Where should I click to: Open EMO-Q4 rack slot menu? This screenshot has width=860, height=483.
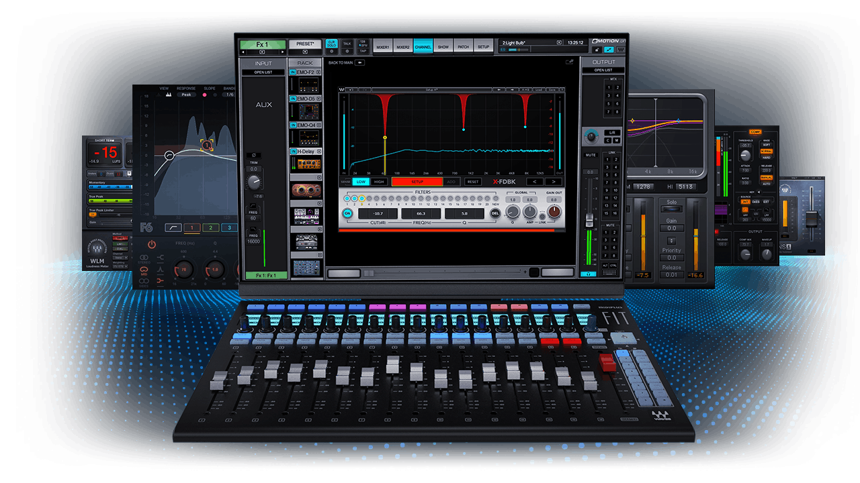coord(318,125)
